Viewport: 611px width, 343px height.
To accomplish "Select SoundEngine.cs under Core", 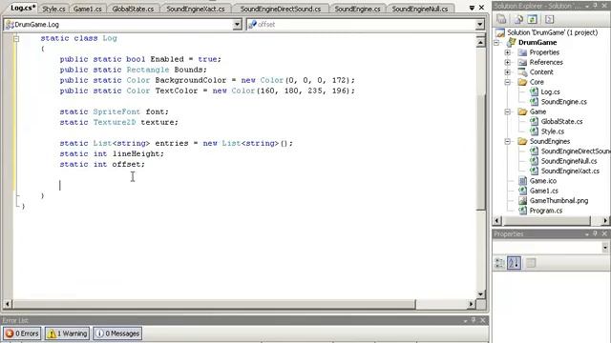I will point(563,102).
